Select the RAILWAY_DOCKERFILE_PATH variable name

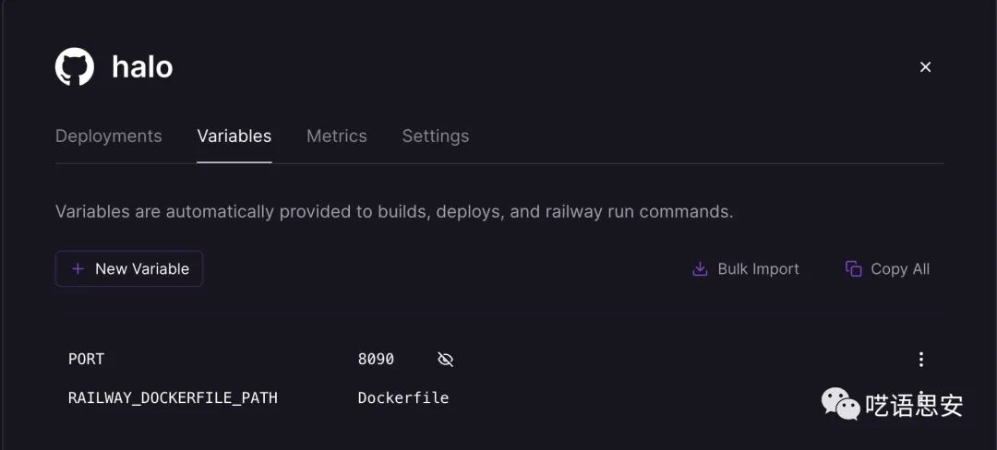(x=173, y=398)
